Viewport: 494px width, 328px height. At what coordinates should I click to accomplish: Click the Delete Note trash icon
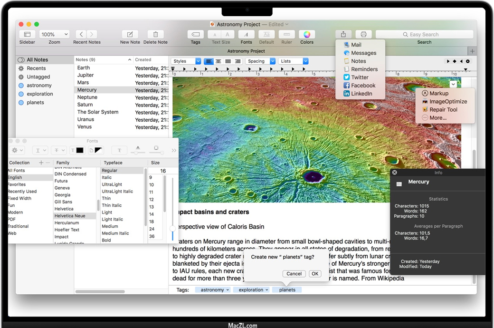155,34
